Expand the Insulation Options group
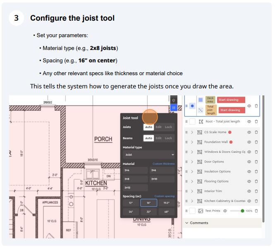 [192, 171]
